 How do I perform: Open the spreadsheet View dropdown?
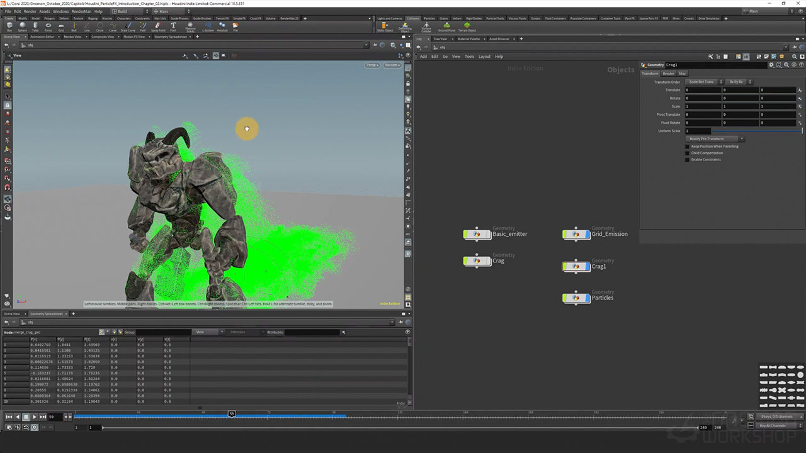click(x=209, y=332)
